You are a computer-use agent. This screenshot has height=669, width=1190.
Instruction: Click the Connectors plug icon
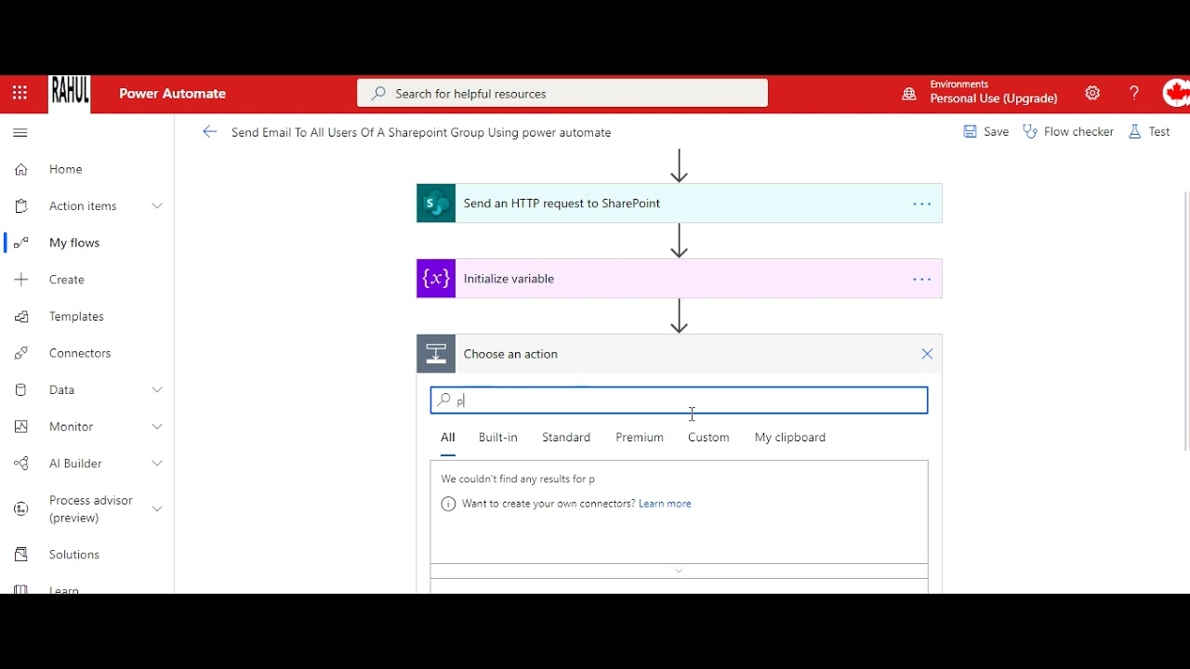tap(21, 353)
